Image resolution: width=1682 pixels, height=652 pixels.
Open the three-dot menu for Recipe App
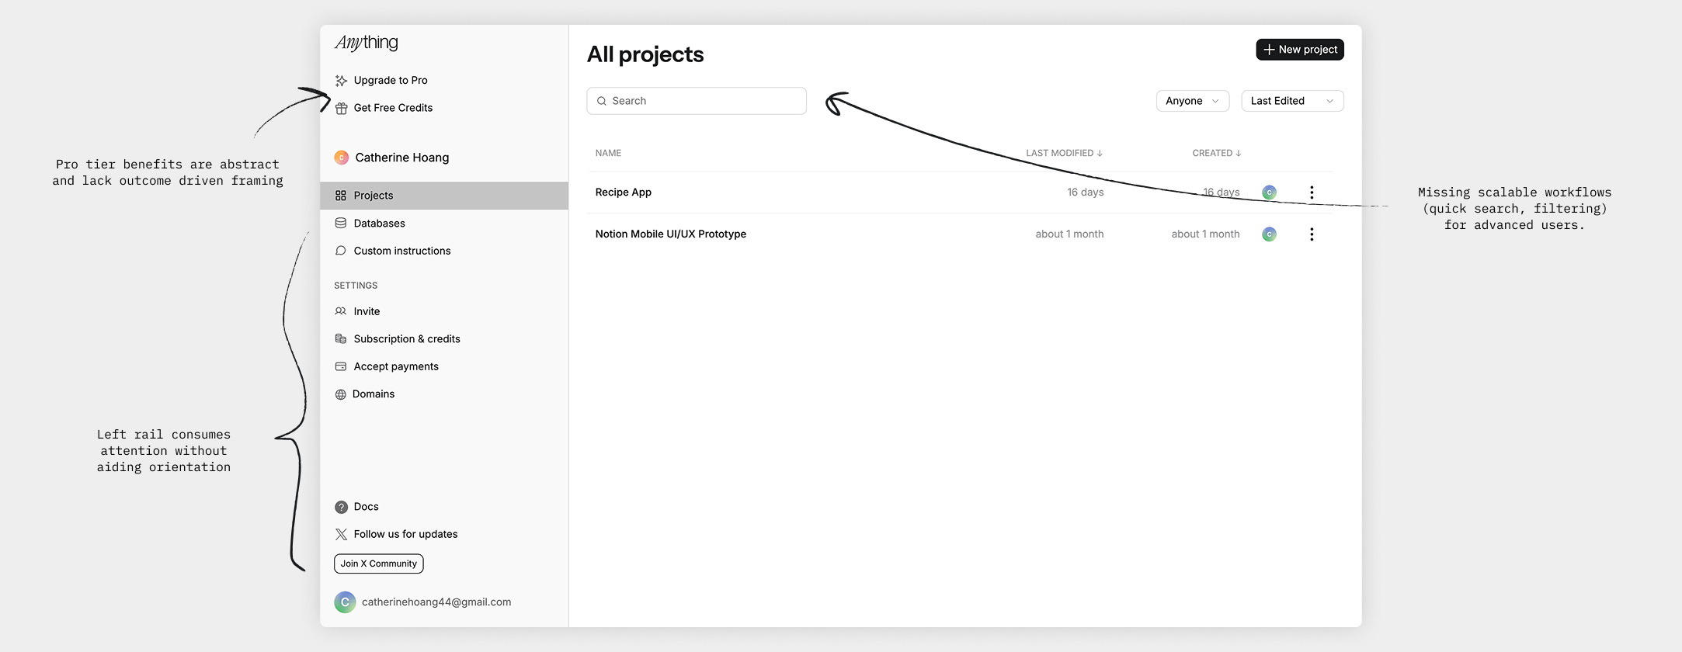click(1312, 192)
